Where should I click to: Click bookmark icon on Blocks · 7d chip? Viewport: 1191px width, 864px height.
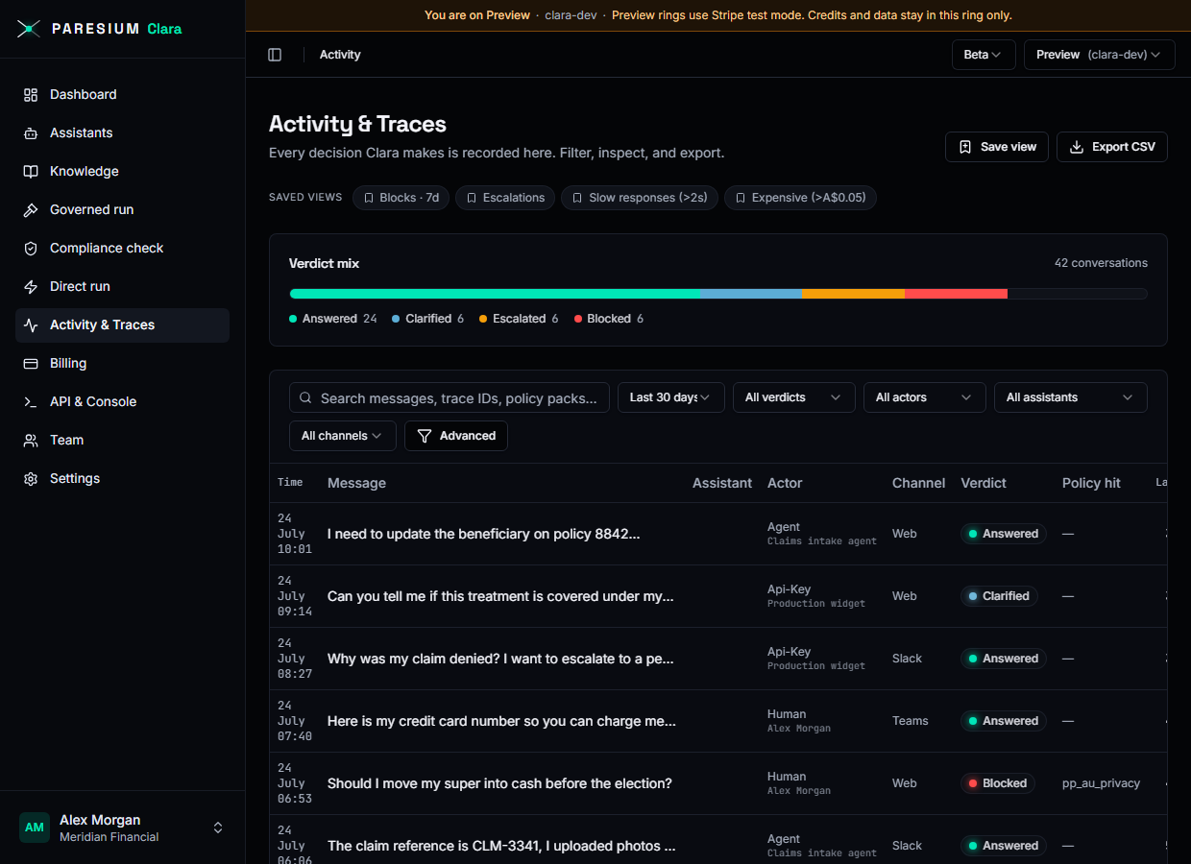[x=369, y=198]
